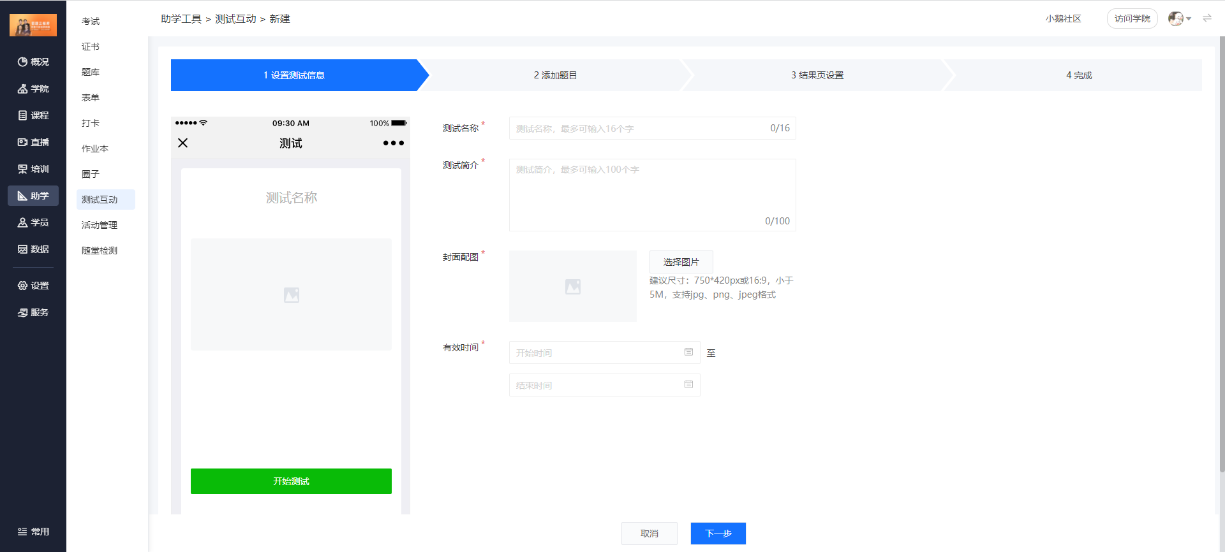Open 作业本 in the submenu
Screen dimensions: 1225x552
pos(95,149)
